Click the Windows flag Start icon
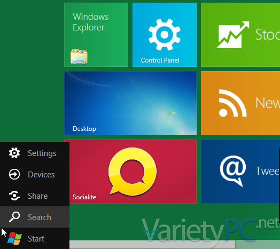This screenshot has height=249, width=280. [14, 238]
